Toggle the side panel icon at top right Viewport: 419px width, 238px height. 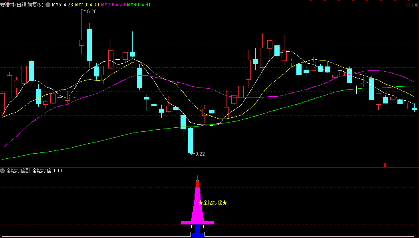click(415, 5)
